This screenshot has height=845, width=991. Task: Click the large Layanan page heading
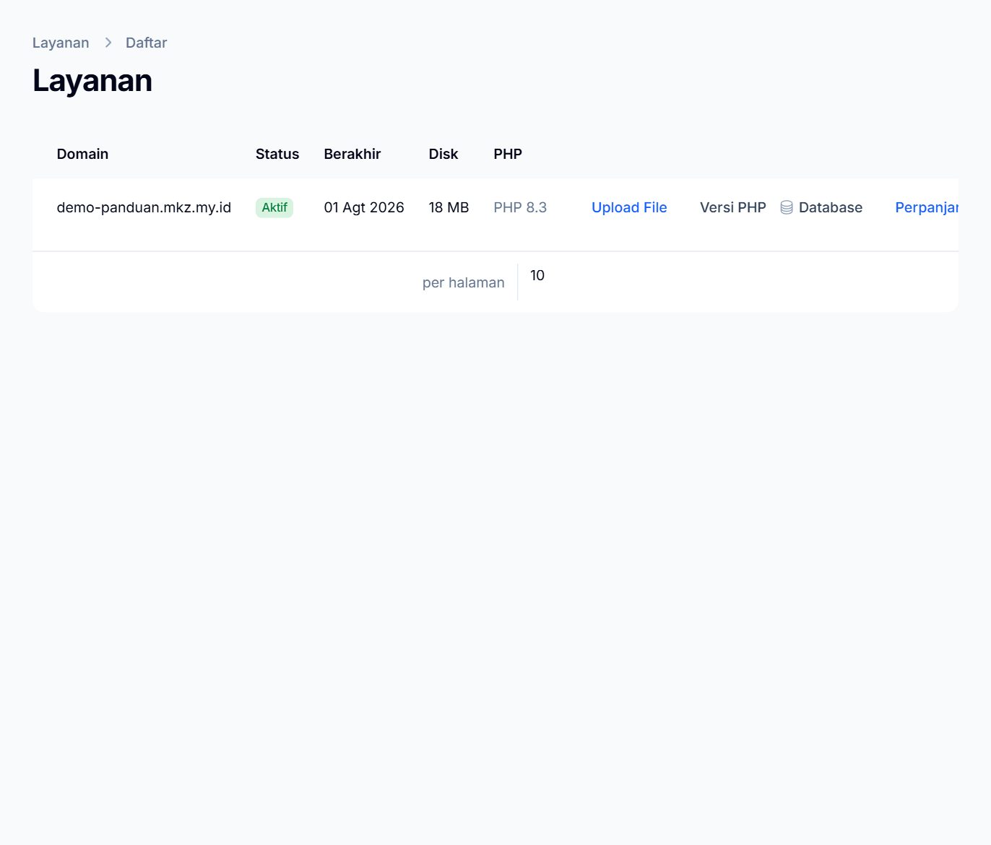coord(92,80)
